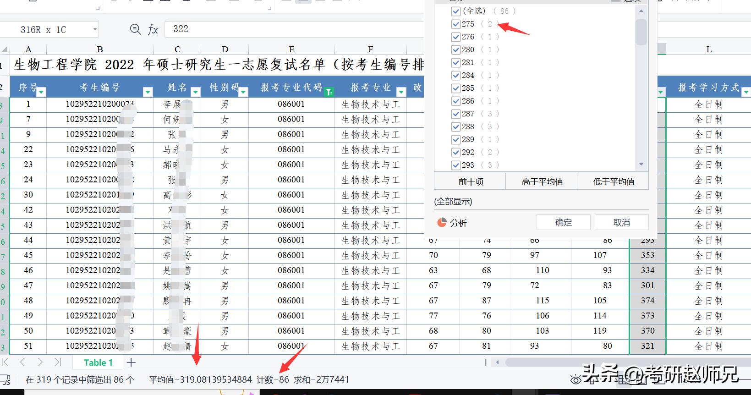
Task: Select the 高于平均值 filter option
Action: (x=542, y=181)
